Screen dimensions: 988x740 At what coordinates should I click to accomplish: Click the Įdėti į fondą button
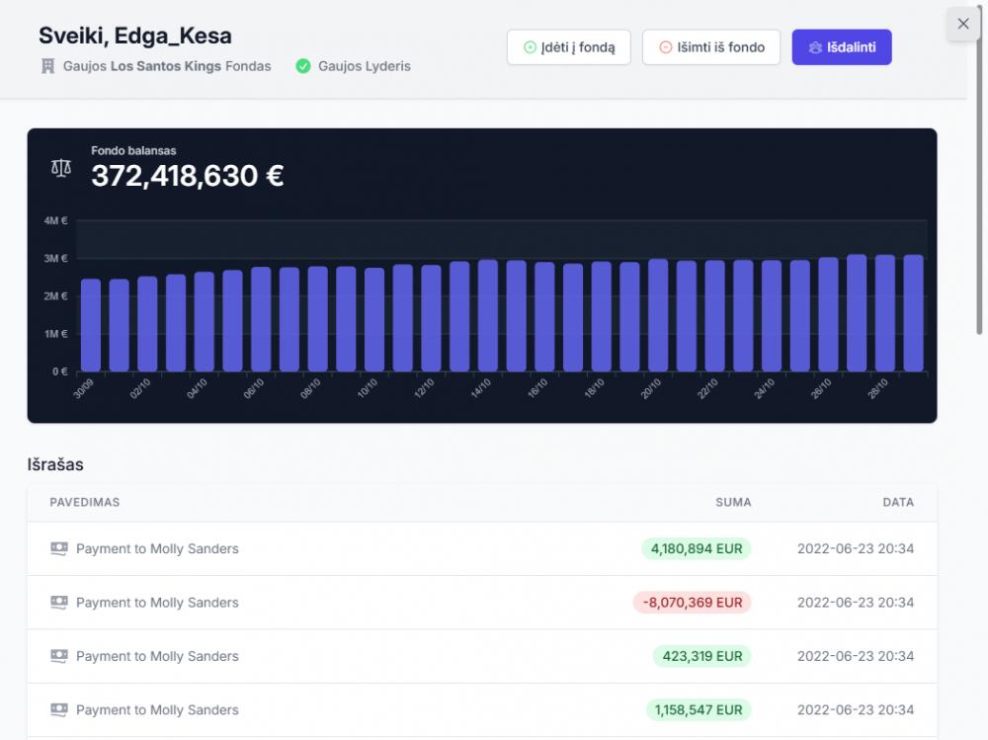tap(568, 47)
